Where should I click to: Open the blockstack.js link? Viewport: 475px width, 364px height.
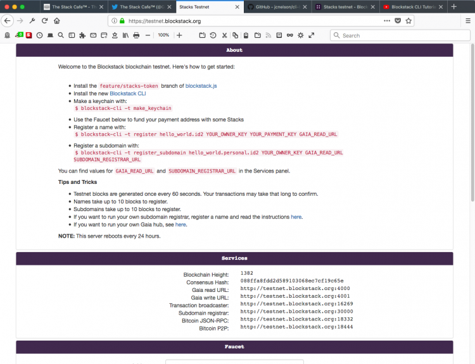(x=201, y=86)
